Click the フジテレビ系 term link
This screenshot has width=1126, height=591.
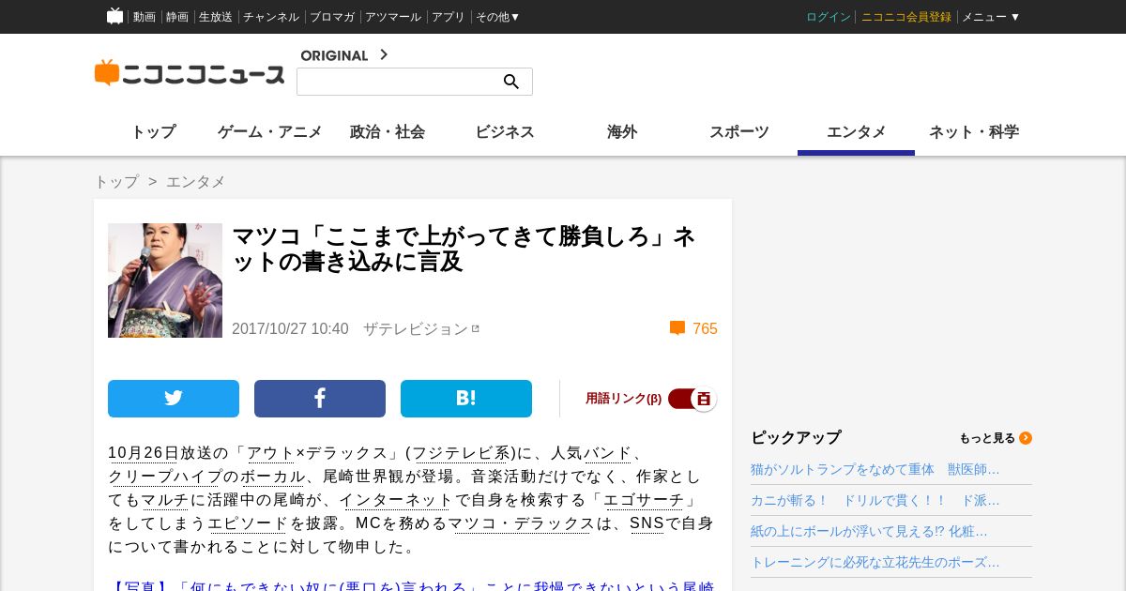pos(461,453)
